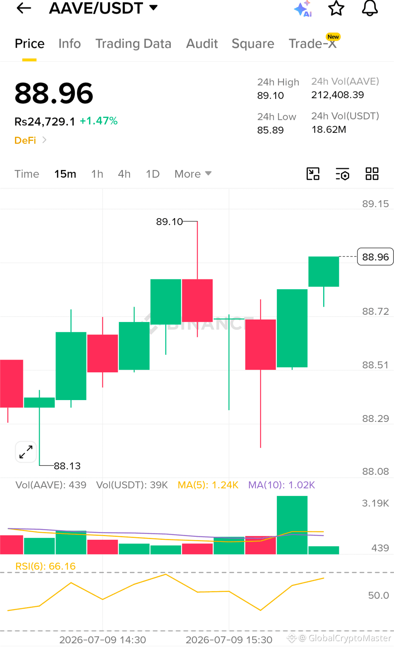Select the 4h interval

click(x=124, y=174)
